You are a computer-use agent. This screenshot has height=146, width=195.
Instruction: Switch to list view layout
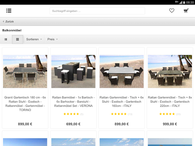click(6, 39)
